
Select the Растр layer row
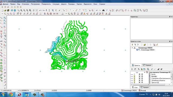click(153, 74)
